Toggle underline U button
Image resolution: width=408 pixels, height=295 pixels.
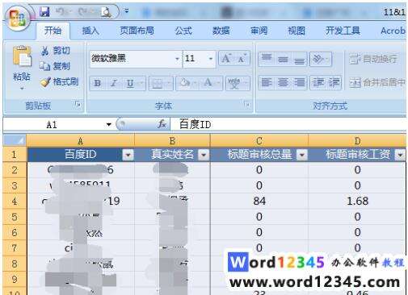click(130, 83)
